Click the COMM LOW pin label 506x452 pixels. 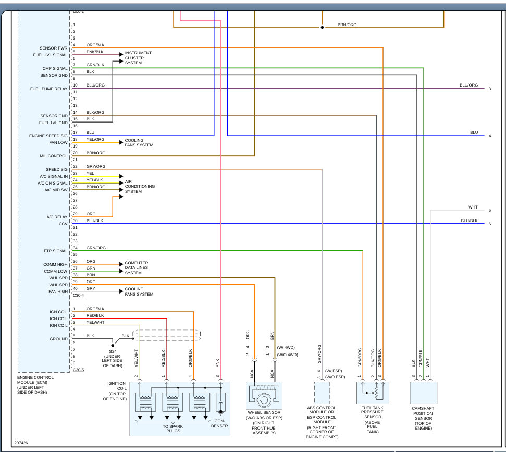(56, 271)
